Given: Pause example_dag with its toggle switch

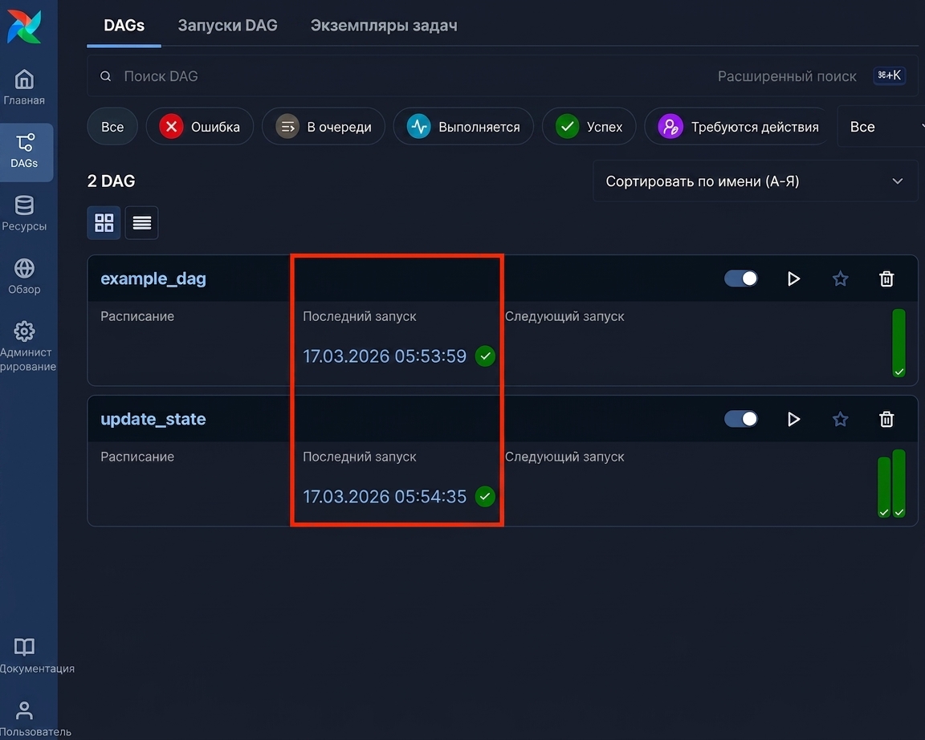Looking at the screenshot, I should 741,279.
